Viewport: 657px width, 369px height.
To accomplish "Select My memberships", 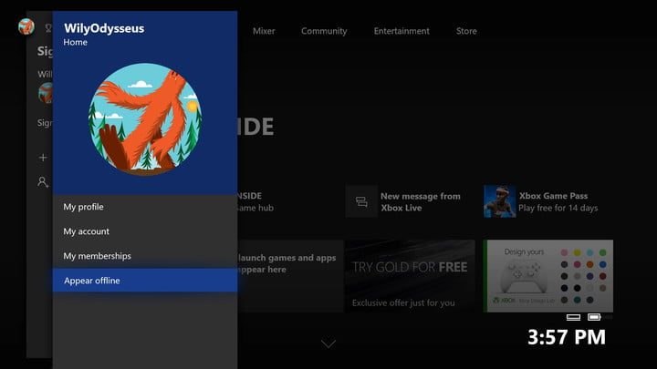I will tap(144, 256).
